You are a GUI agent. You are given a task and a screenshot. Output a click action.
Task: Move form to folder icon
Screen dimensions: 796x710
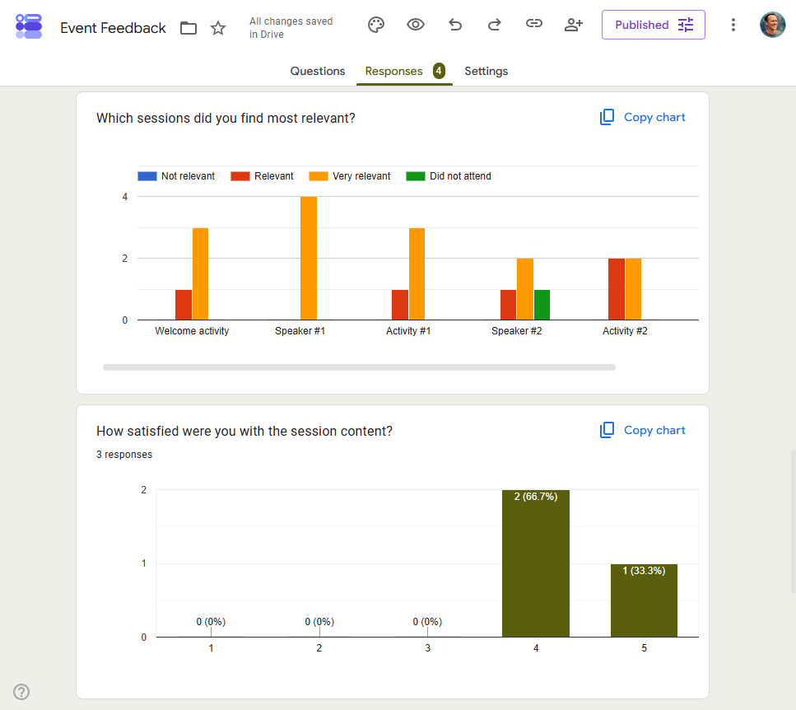(x=189, y=28)
